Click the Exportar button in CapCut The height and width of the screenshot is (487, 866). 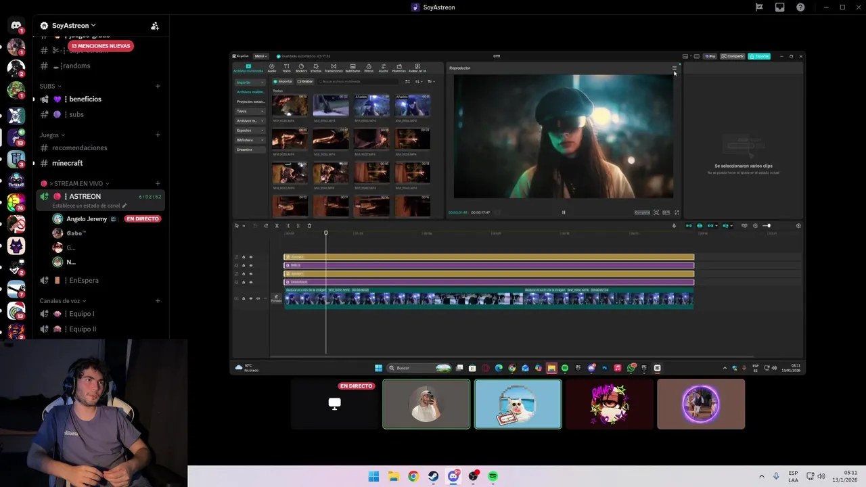(759, 56)
